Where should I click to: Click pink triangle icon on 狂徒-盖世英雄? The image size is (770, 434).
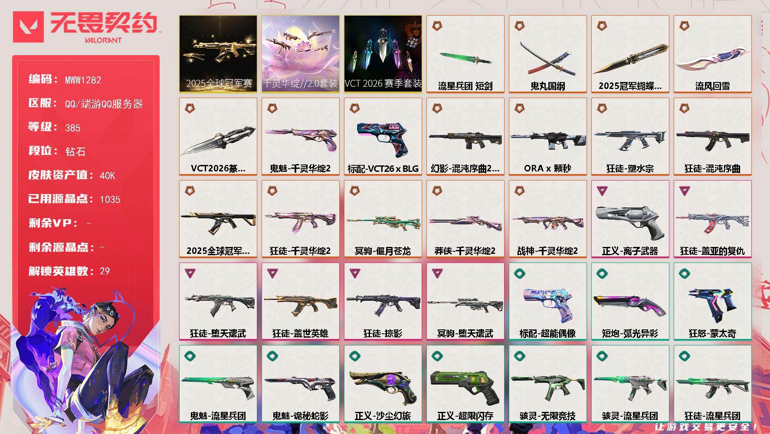point(272,273)
